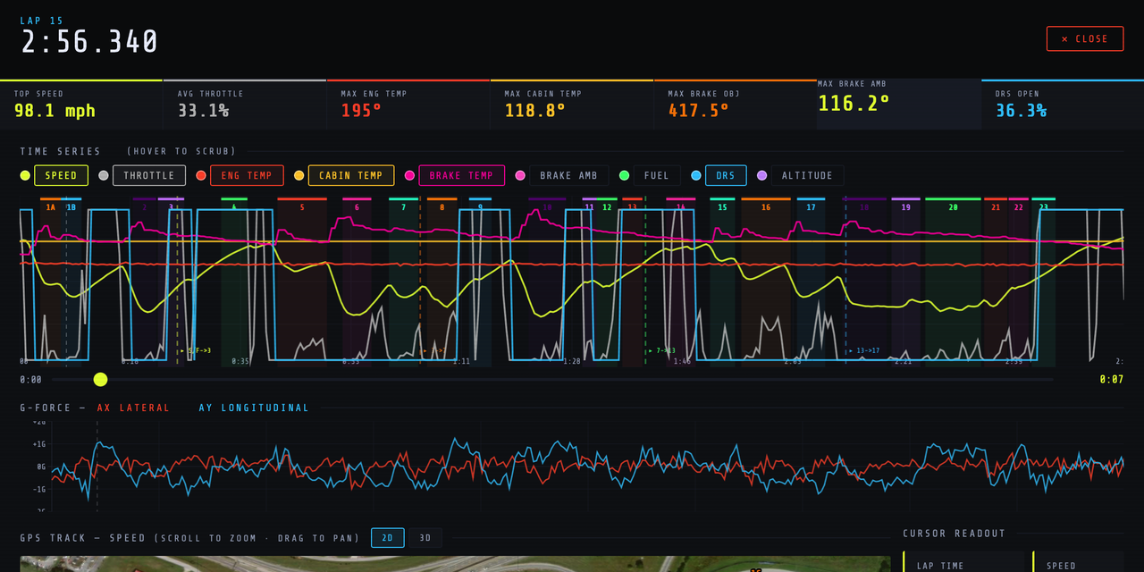The height and width of the screenshot is (572, 1144).
Task: Toggle the SPEED series in the legend
Action: [x=61, y=175]
